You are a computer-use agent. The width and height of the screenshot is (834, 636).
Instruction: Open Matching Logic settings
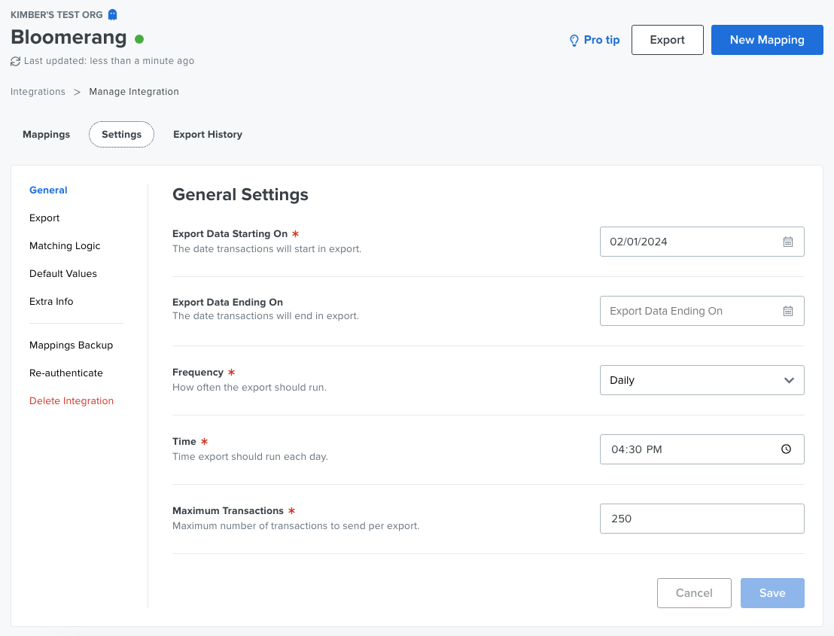coord(65,245)
